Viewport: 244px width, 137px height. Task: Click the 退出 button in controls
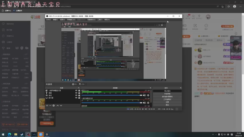[x=167, y=105]
